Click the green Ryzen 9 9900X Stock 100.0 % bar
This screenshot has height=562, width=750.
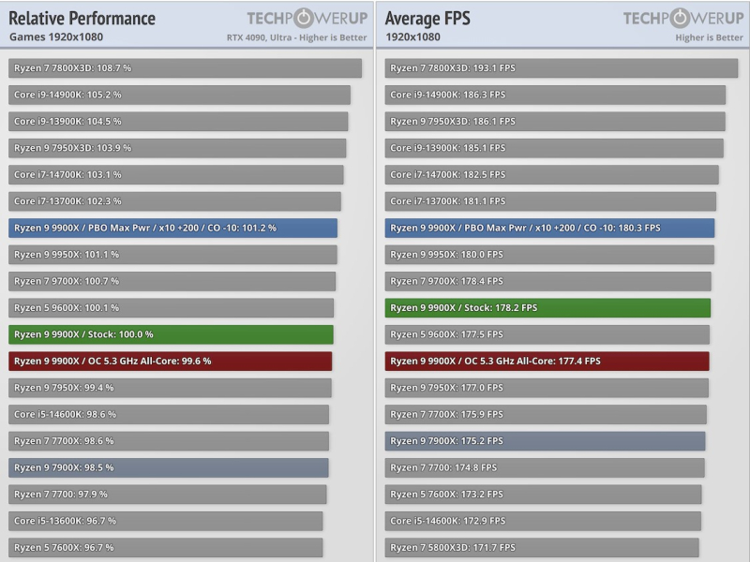(171, 334)
